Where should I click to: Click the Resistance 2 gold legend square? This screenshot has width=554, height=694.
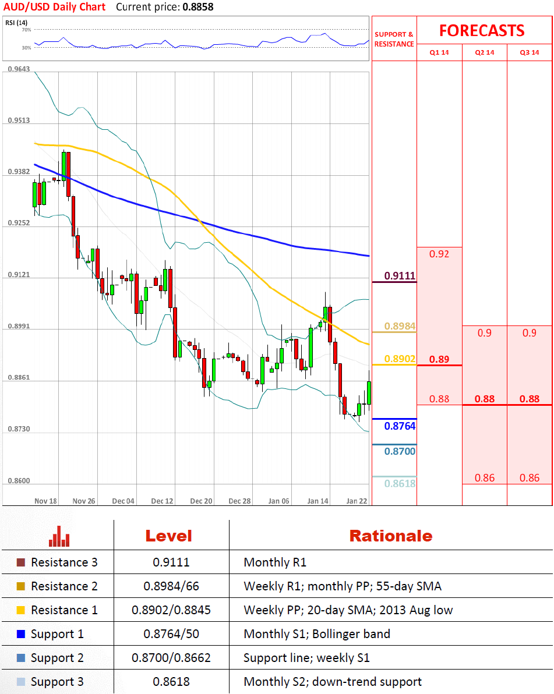(x=21, y=586)
